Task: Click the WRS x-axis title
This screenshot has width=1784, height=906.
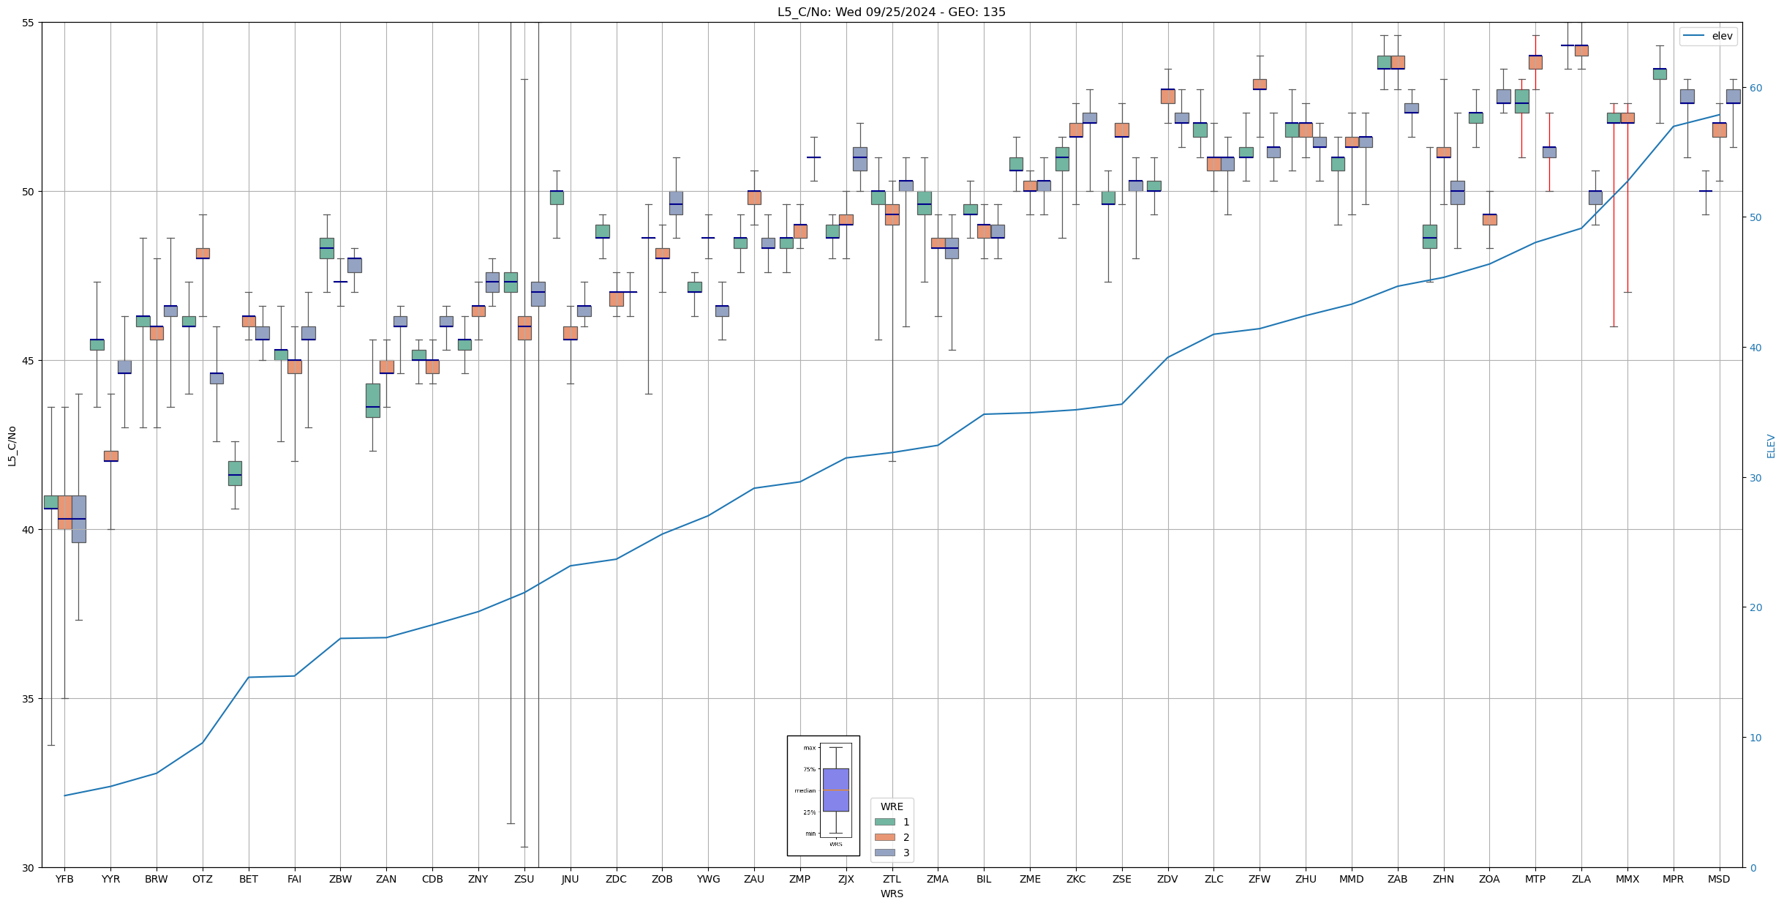Action: pos(892,894)
